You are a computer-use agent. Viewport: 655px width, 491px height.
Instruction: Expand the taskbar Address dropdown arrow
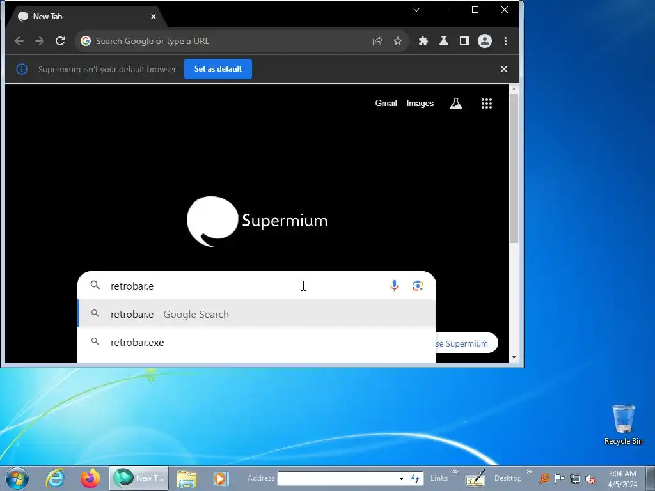(401, 478)
